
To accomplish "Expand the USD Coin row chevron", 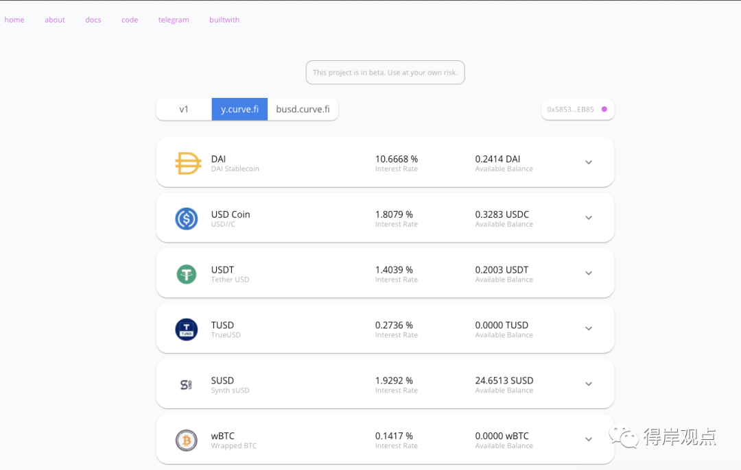I will (x=589, y=218).
